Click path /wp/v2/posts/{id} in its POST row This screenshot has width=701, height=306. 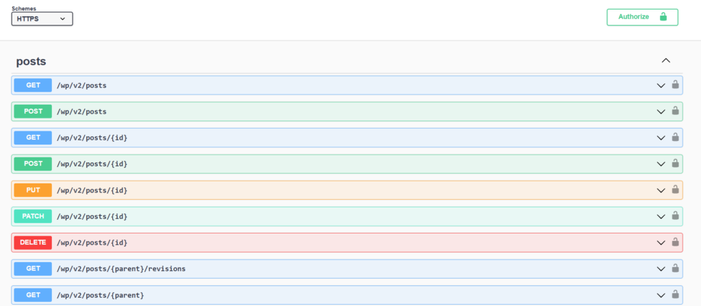pos(92,164)
